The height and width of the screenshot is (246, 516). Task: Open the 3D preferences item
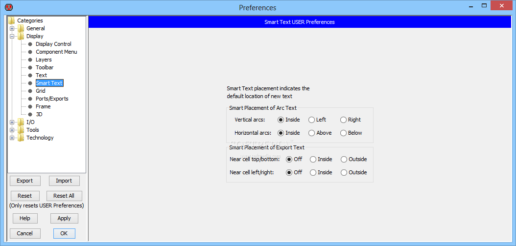(x=39, y=115)
